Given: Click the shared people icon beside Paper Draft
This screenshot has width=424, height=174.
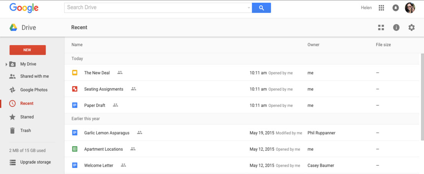Looking at the screenshot, I should (115, 105).
